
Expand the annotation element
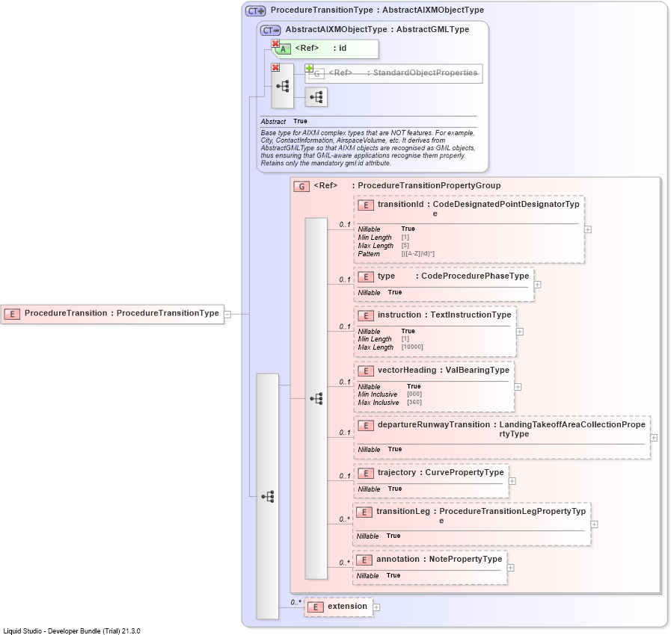pos(510,568)
